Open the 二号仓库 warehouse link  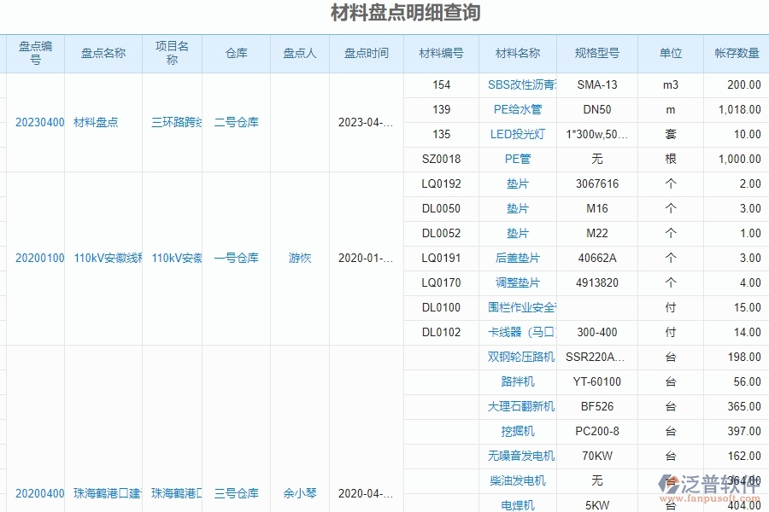(x=237, y=122)
